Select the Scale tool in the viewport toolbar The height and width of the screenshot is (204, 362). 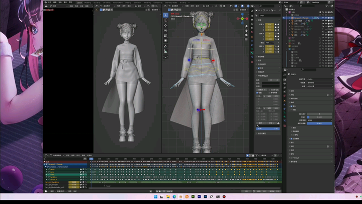click(x=166, y=37)
